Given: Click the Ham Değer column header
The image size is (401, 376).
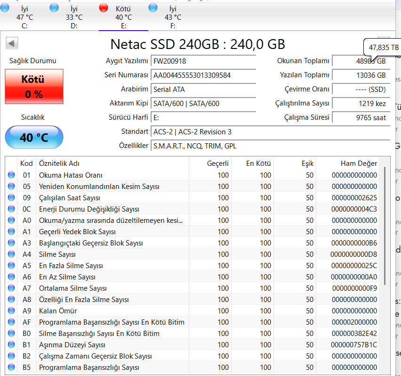Looking at the screenshot, I should pyautogui.click(x=348, y=163).
